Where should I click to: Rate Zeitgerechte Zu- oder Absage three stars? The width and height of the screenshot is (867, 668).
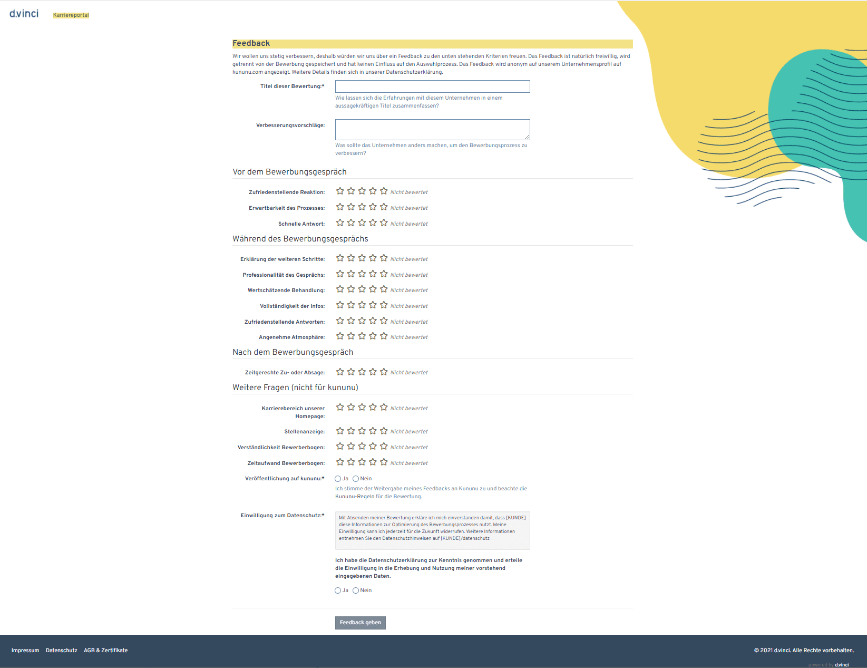tap(362, 372)
